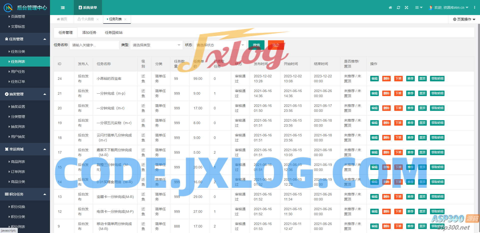The width and height of the screenshot is (480, 233).
Task: Close the 个人信息 tab
Action: tap(97, 19)
